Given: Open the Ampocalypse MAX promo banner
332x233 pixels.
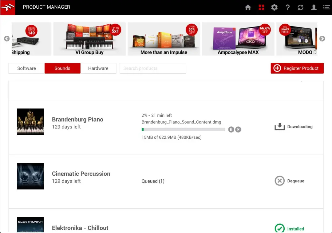Looking at the screenshot, I should [238, 39].
